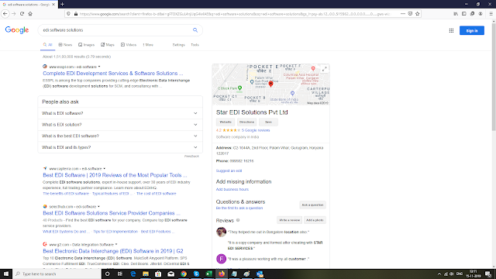Open dropdown arrow beside www.esspl.com result

[x=99, y=67]
